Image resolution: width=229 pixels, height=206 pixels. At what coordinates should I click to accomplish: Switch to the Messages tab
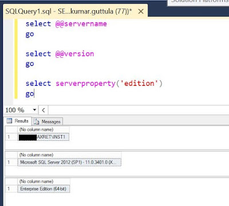[48, 121]
